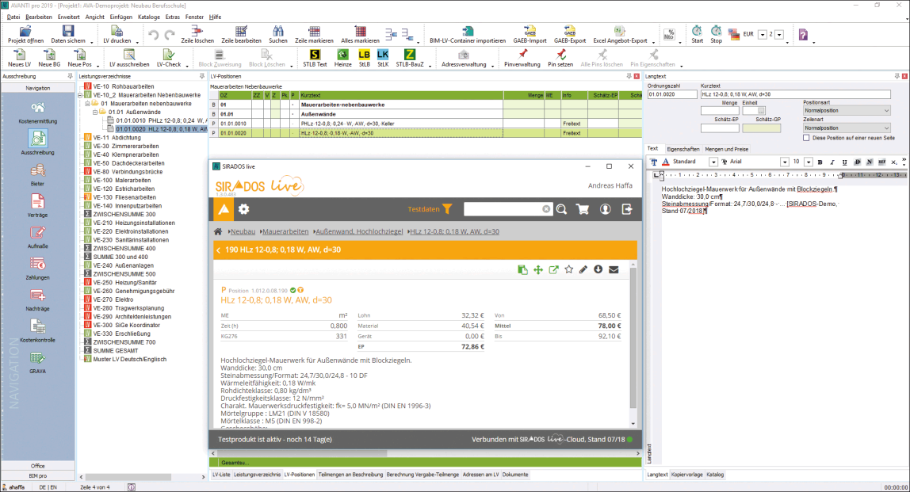Add the SIRADOS position to favorites star
910x492 pixels.
(569, 270)
